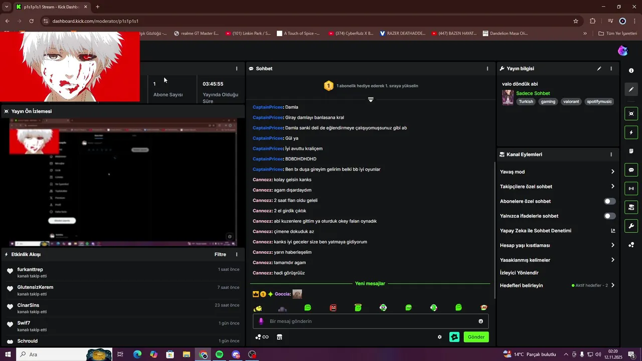The width and height of the screenshot is (642, 361).
Task: Open Yayın bilgisi three-dot options menu
Action: [x=611, y=69]
